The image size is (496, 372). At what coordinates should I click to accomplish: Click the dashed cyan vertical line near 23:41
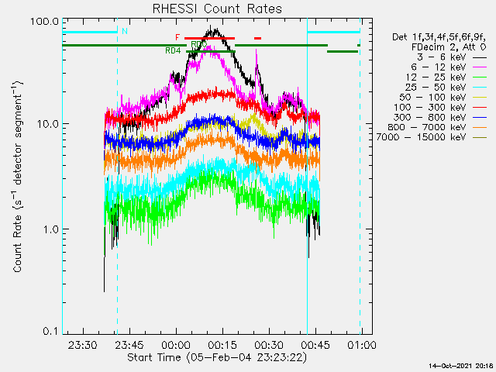(x=118, y=176)
